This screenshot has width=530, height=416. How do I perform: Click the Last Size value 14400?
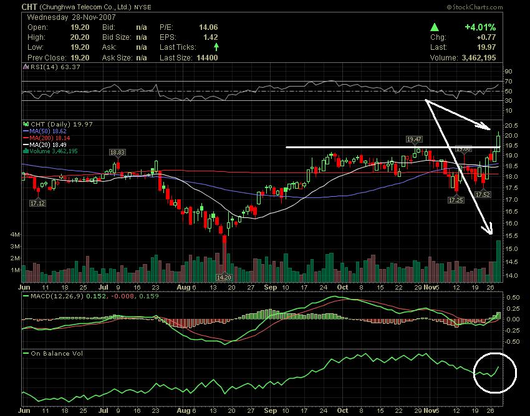[207, 57]
